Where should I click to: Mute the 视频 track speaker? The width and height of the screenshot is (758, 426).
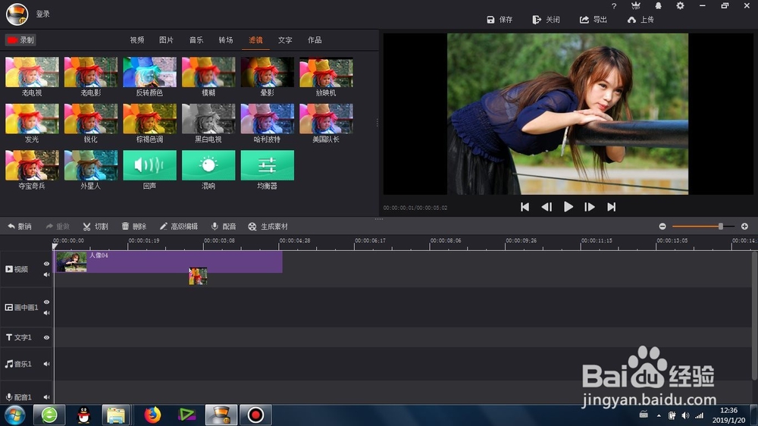[x=46, y=274]
